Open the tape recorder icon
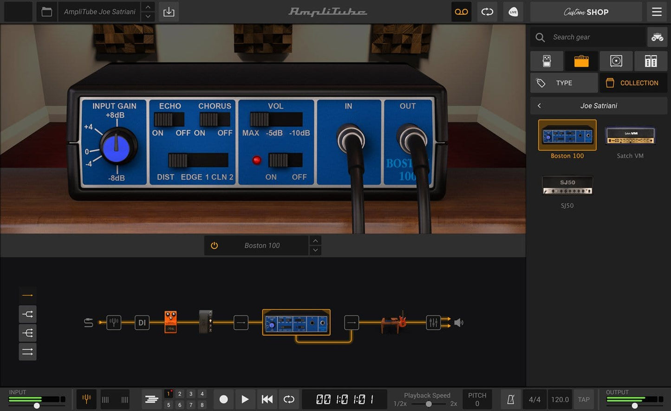The width and height of the screenshot is (671, 411). (461, 12)
